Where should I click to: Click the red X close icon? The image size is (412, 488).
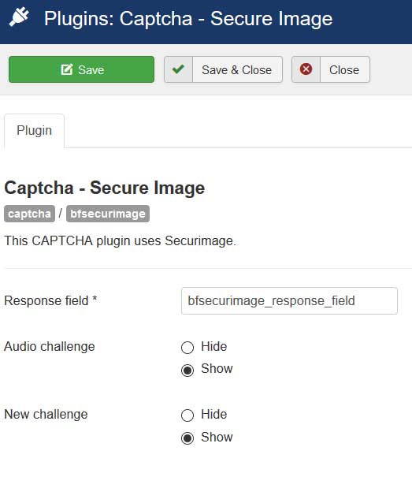(306, 69)
